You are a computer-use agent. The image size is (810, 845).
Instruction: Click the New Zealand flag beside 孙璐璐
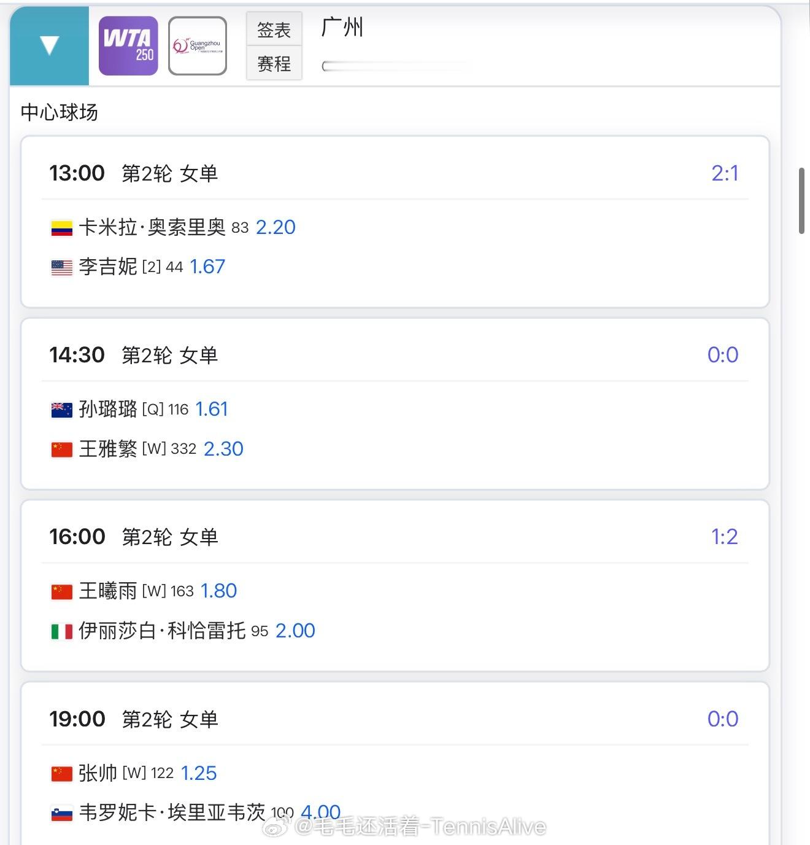pyautogui.click(x=61, y=410)
